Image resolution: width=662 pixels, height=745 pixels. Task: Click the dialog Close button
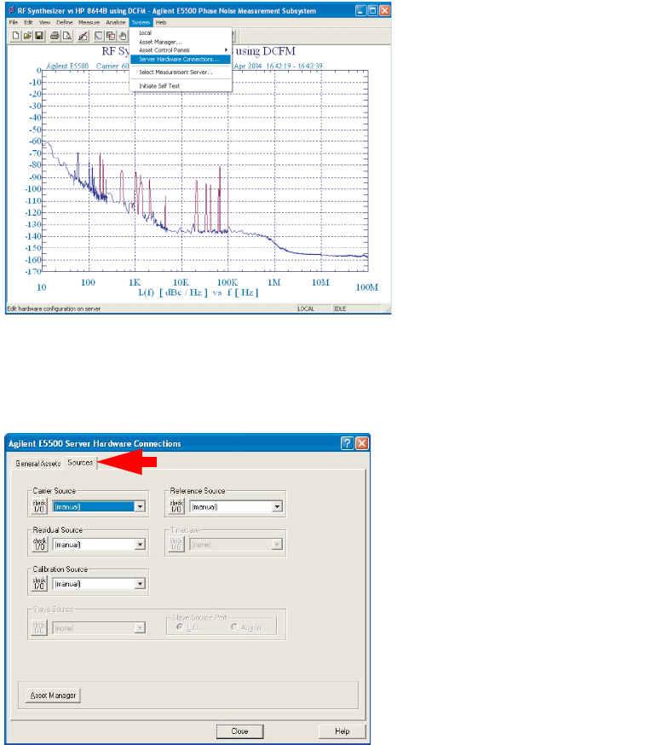pyautogui.click(x=239, y=731)
